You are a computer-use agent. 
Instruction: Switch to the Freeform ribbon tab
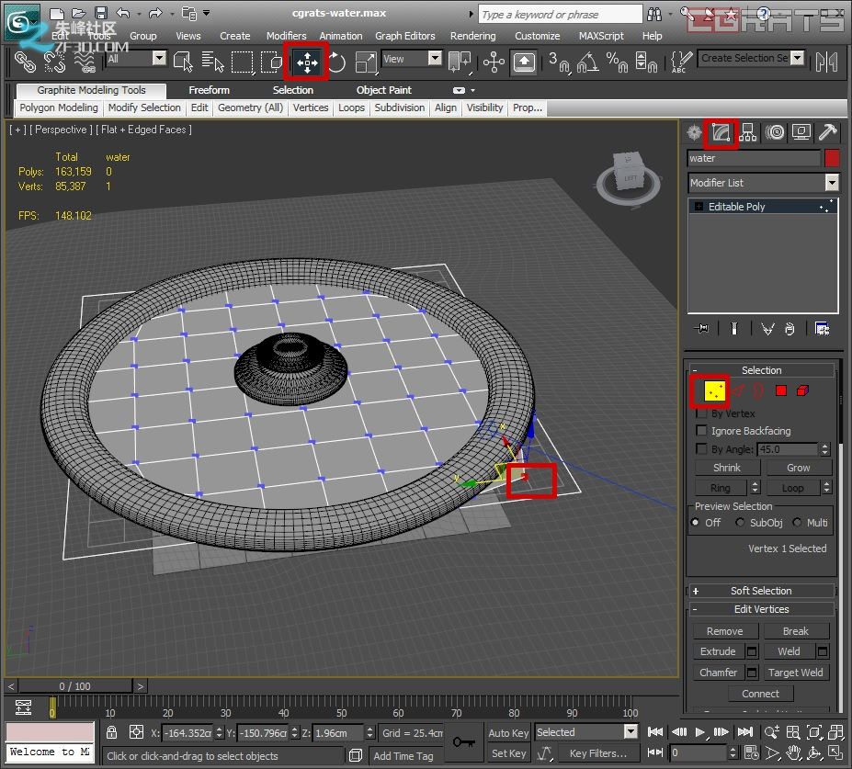coord(209,90)
